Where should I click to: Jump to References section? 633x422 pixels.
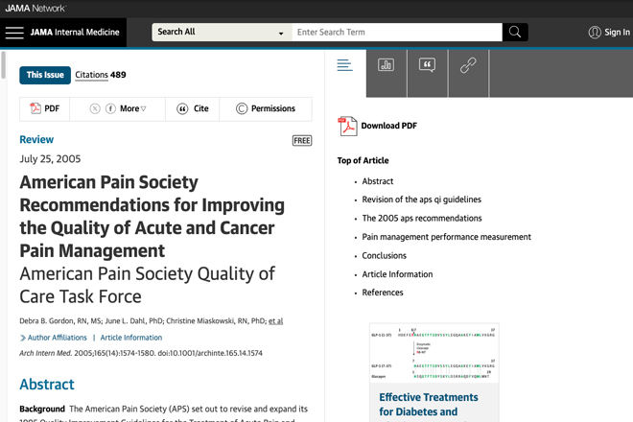pyautogui.click(x=383, y=293)
